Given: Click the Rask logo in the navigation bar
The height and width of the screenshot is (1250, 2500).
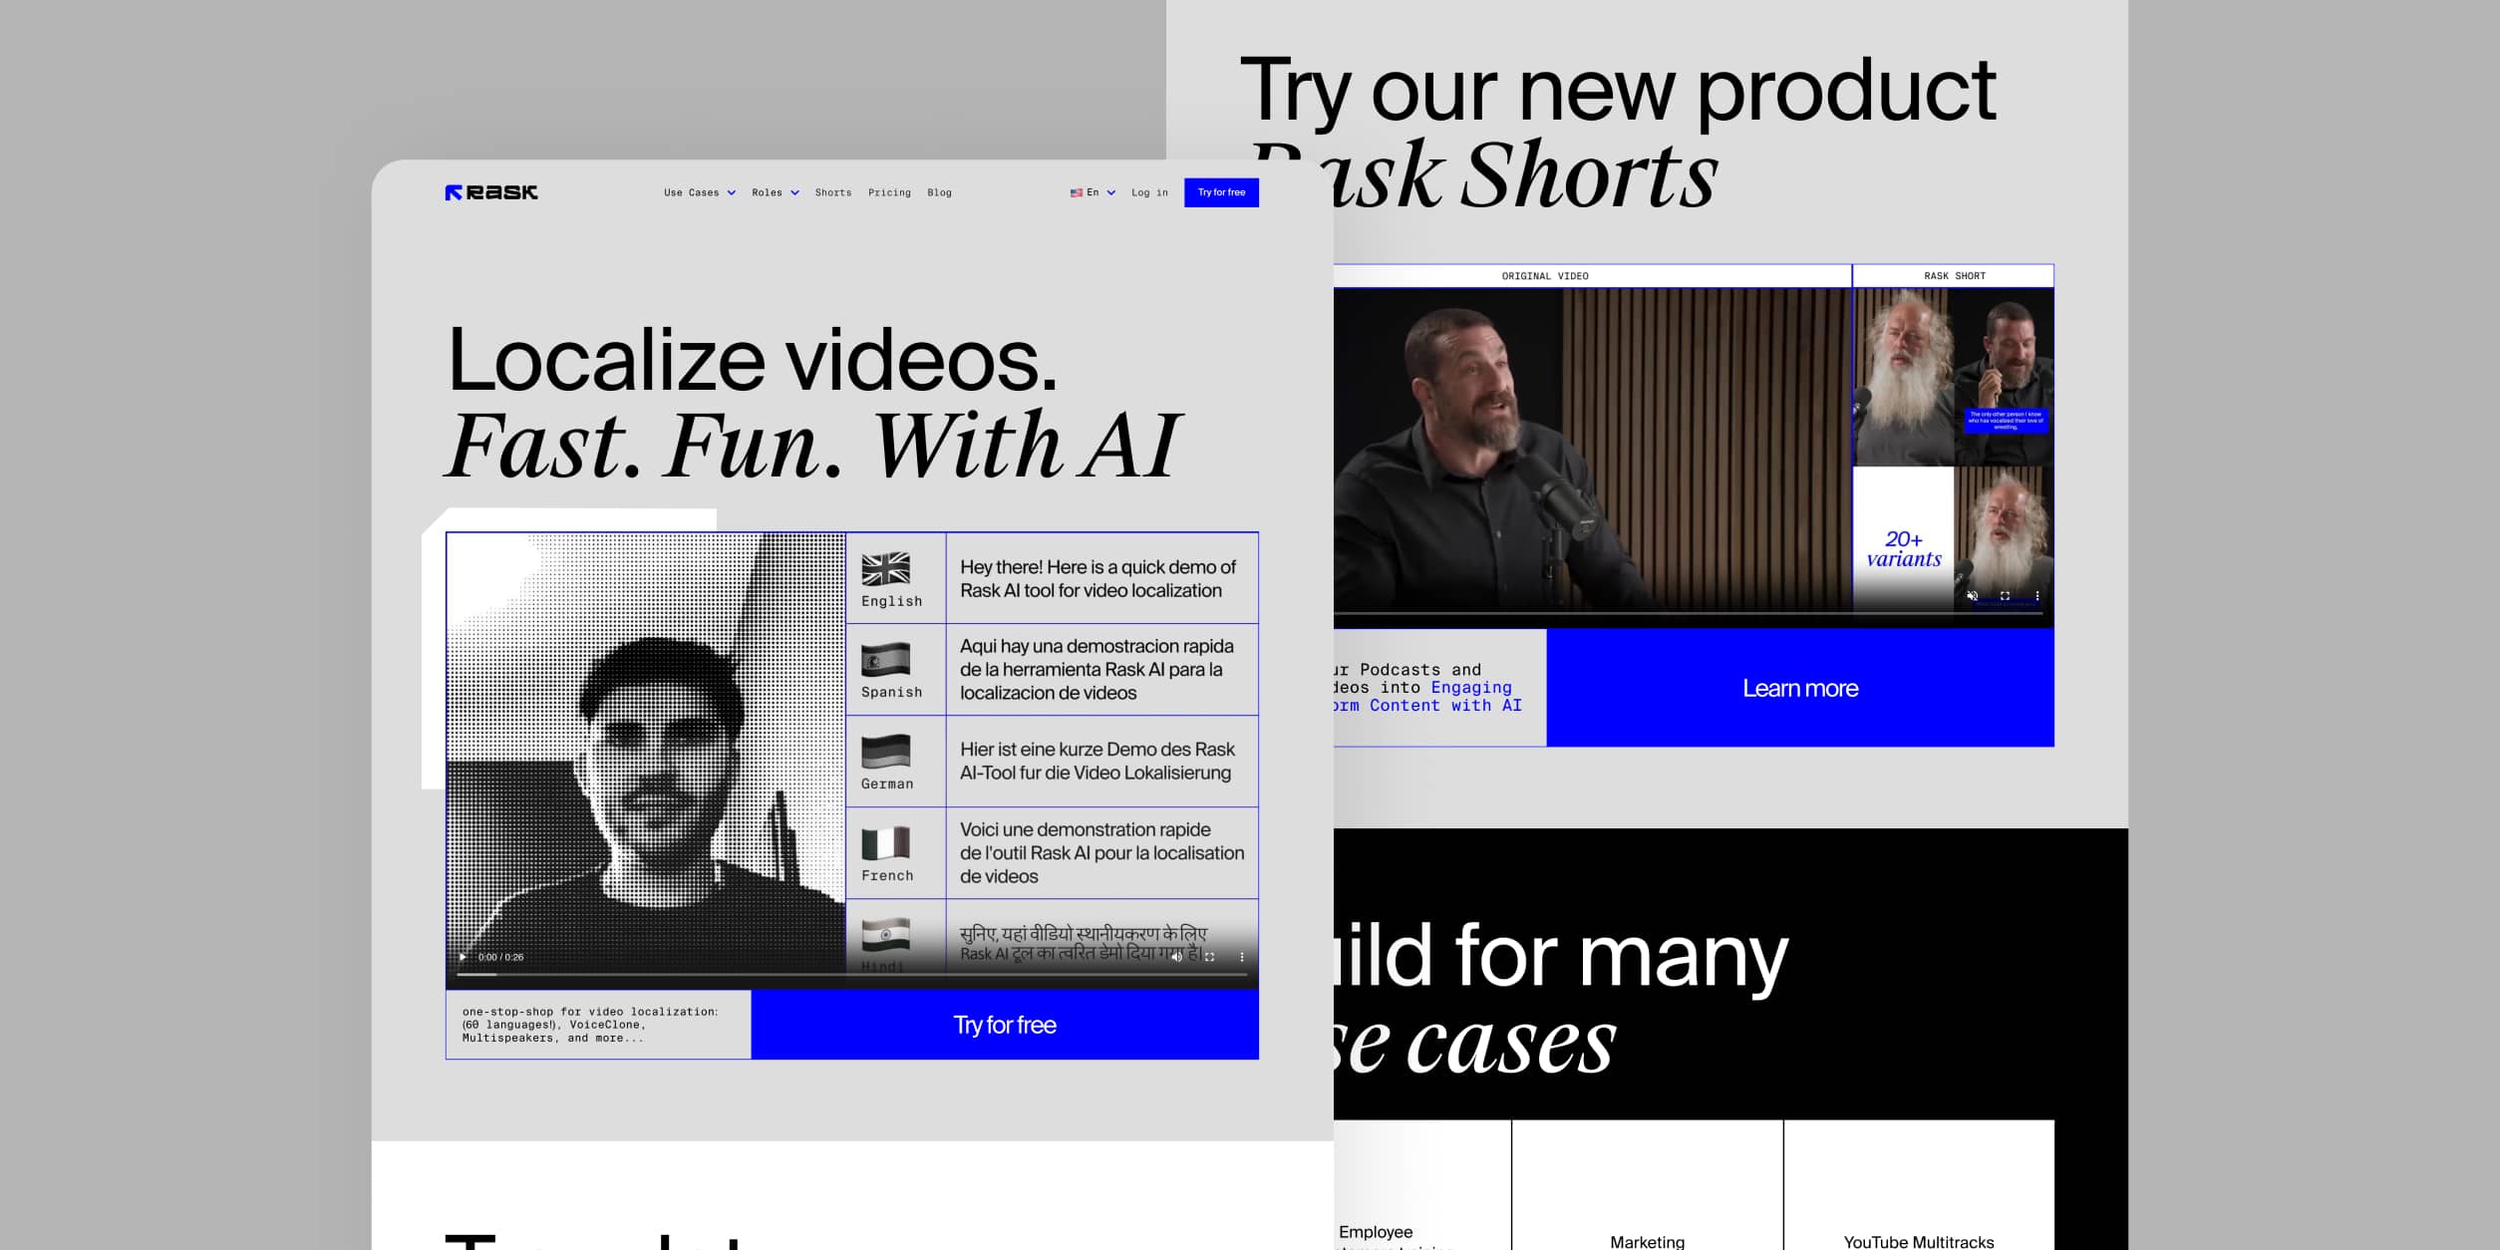Looking at the screenshot, I should (492, 192).
